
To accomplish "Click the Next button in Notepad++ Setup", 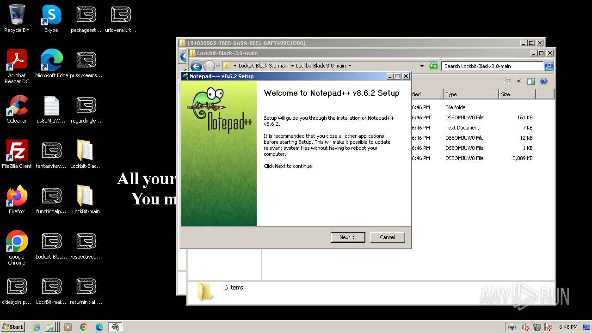I will (x=348, y=237).
